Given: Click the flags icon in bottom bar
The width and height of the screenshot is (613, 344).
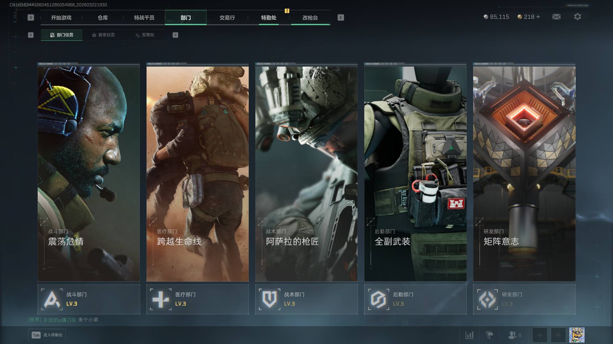Looking at the screenshot, I should [489, 335].
